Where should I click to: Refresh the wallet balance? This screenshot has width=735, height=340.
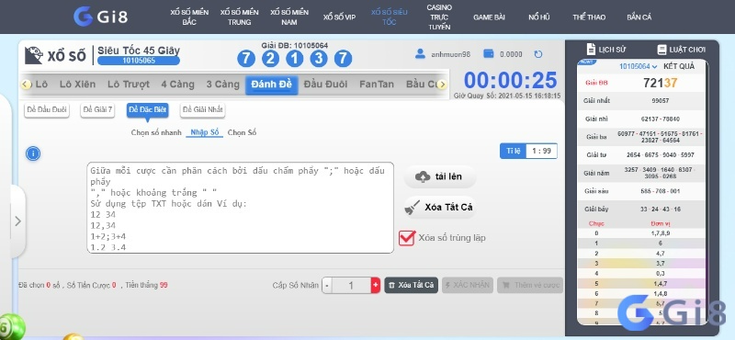pyautogui.click(x=538, y=54)
